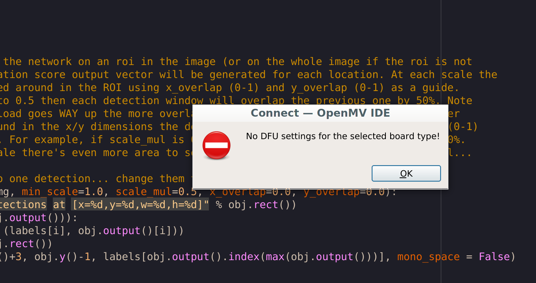Click the highlighted word at
Screen dimensions: 536x283
(59, 205)
